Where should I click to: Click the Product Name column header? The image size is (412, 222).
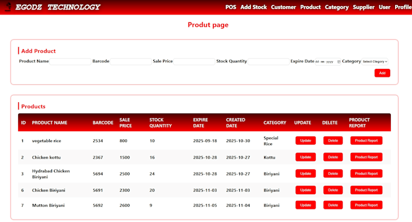[x=50, y=123]
